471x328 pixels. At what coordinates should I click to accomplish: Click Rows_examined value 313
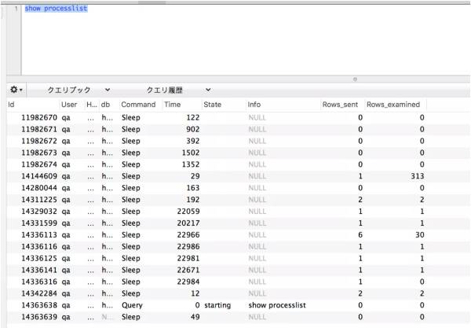418,176
